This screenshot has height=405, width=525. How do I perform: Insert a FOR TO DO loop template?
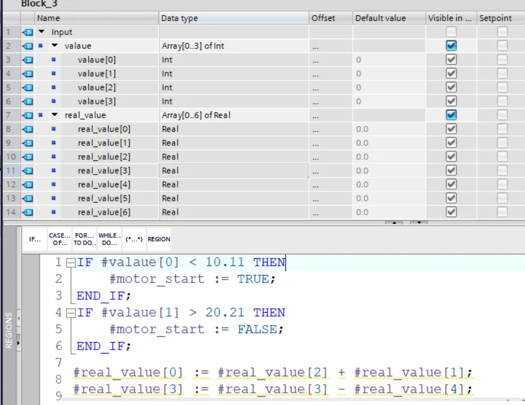(x=84, y=239)
